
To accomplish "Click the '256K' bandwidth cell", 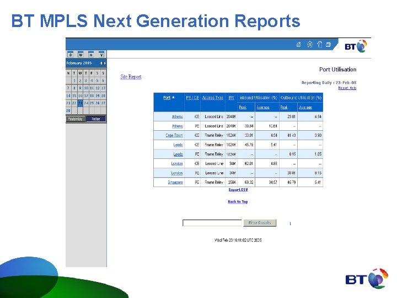I will [x=232, y=182].
